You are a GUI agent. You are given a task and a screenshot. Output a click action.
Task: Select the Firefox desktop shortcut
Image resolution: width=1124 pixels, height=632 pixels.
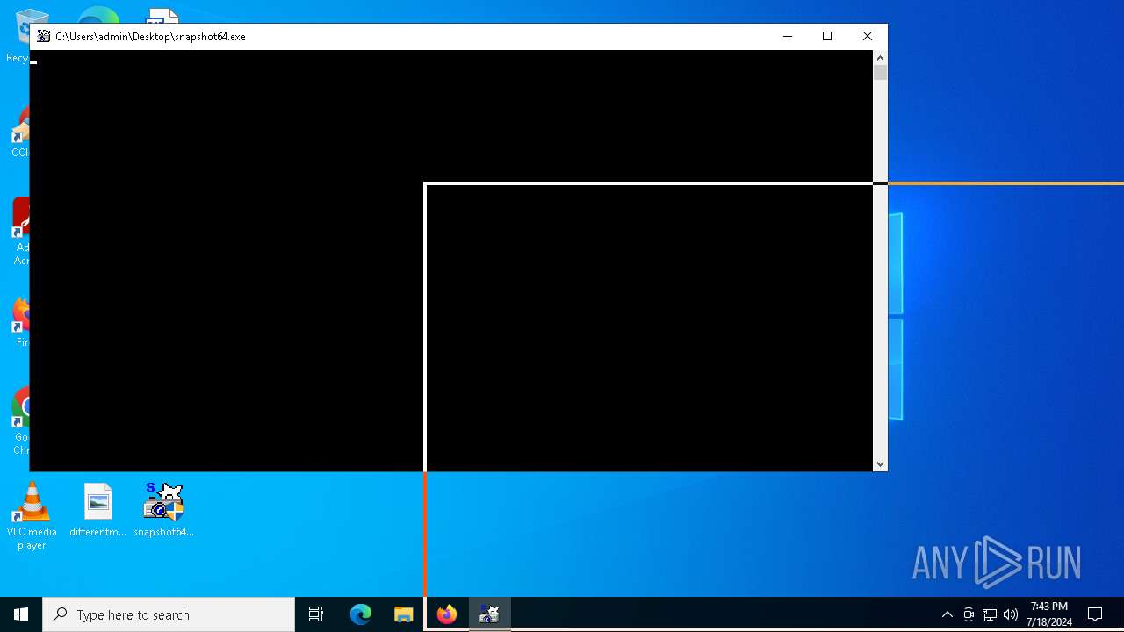click(x=19, y=322)
